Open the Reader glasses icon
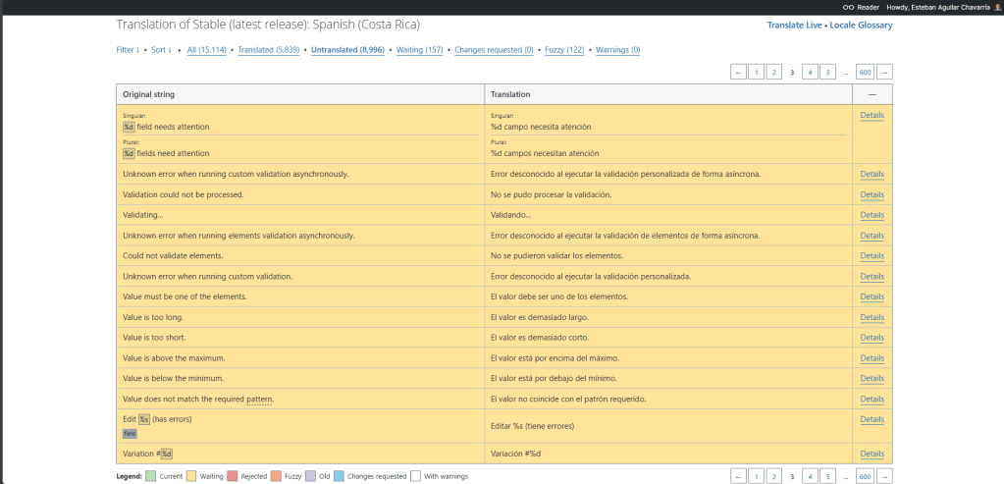 pos(848,7)
